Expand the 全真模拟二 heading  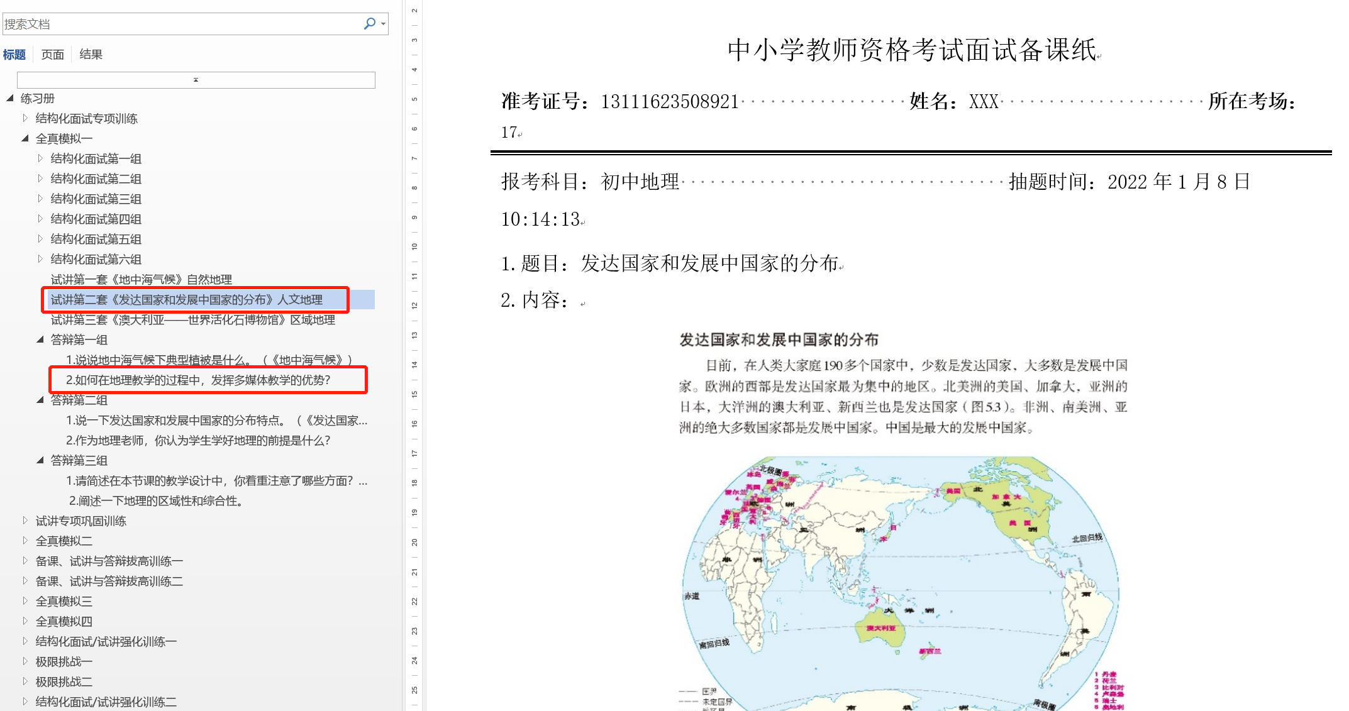click(25, 541)
